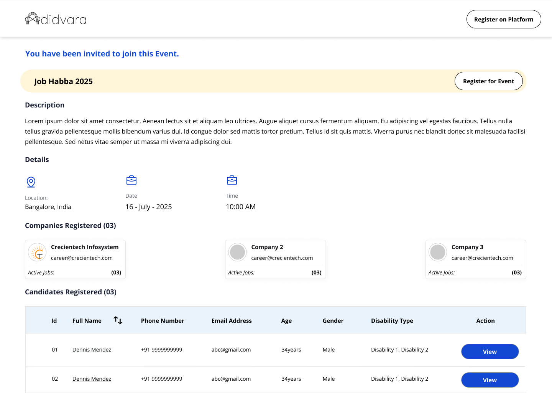Click the date 16 - July - 2025

click(149, 207)
